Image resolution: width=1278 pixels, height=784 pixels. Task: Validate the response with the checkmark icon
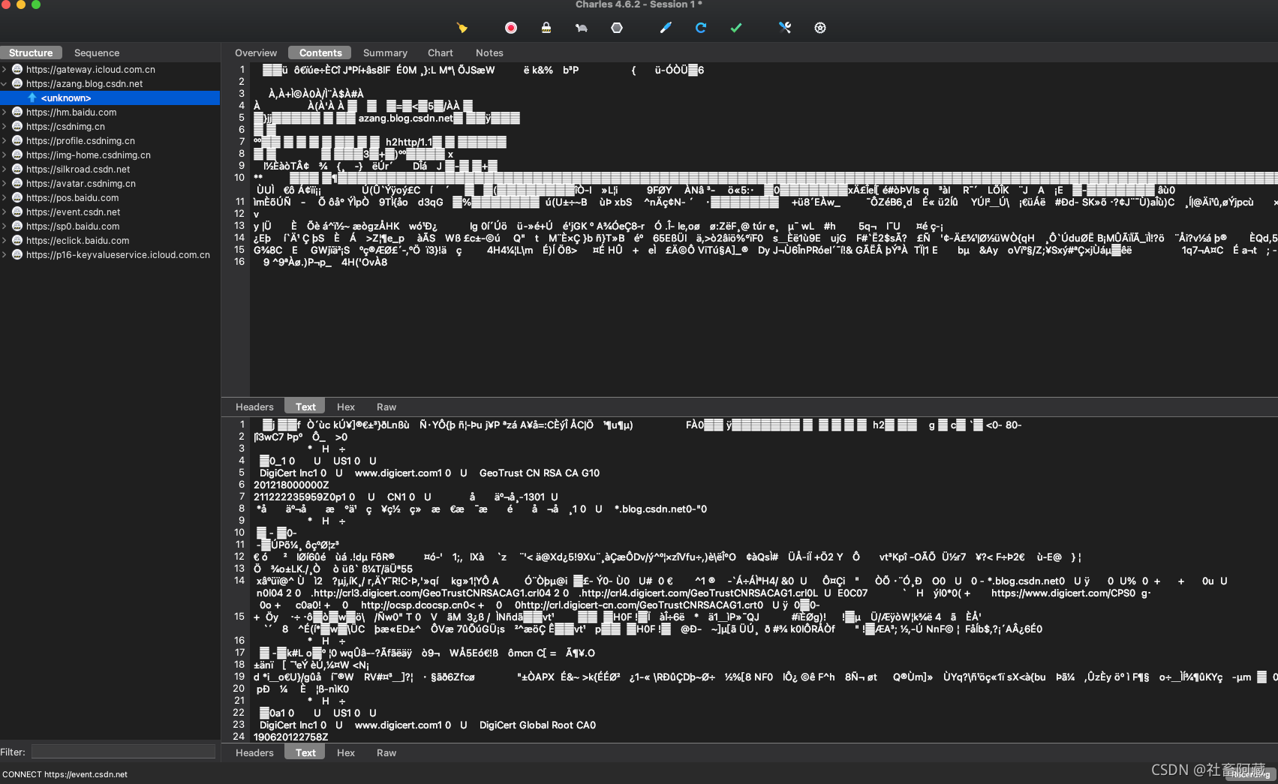(x=736, y=28)
